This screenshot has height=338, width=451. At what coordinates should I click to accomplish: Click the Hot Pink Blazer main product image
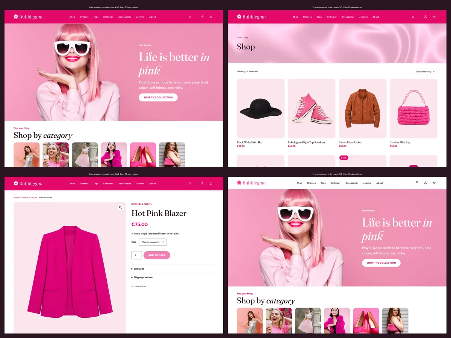pos(70,268)
